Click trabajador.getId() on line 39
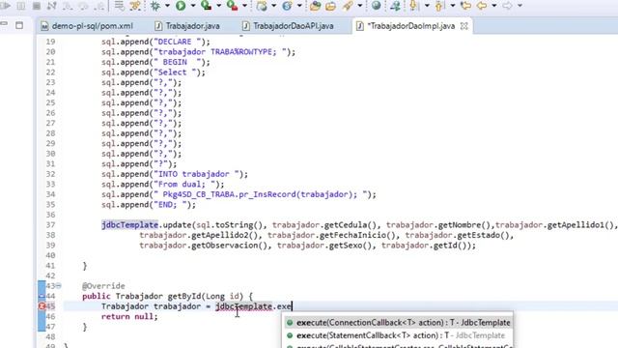 pos(426,246)
